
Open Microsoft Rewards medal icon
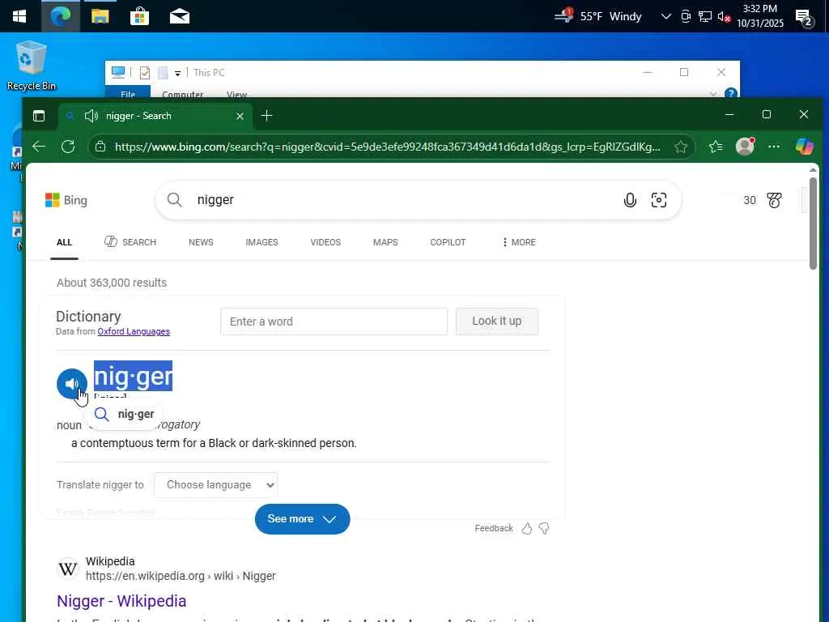coord(774,200)
